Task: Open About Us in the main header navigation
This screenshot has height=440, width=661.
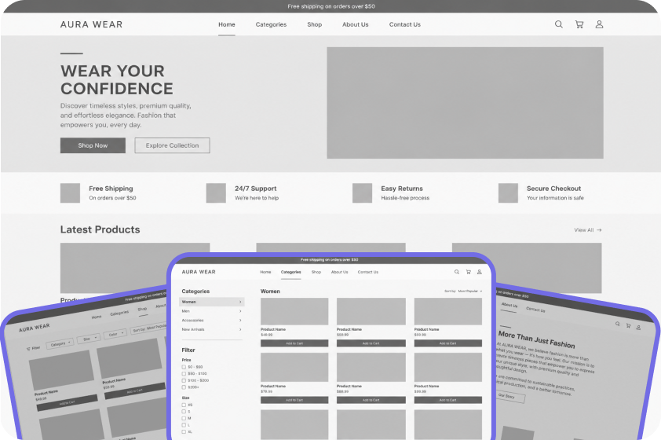Action: click(356, 24)
